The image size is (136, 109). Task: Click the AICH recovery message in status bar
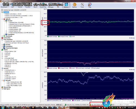(x=32, y=105)
